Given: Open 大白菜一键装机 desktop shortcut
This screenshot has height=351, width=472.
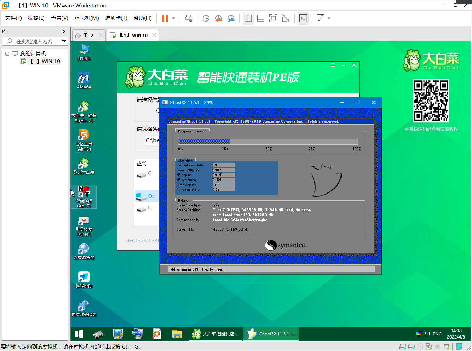Looking at the screenshot, I should [84, 112].
